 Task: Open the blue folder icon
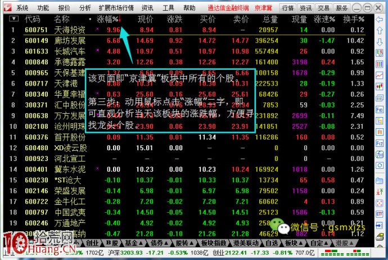[x=380, y=181]
